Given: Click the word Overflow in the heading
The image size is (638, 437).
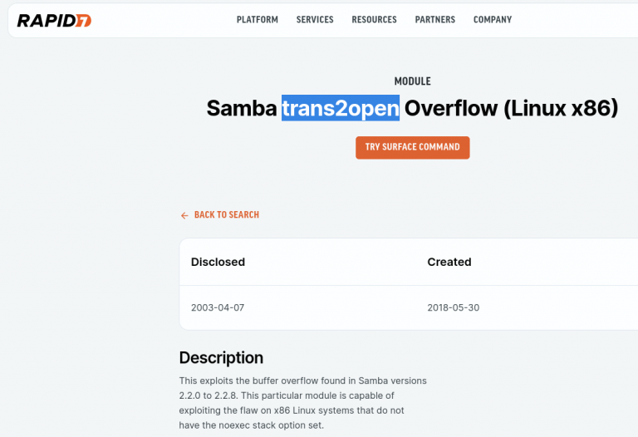Looking at the screenshot, I should coord(450,108).
